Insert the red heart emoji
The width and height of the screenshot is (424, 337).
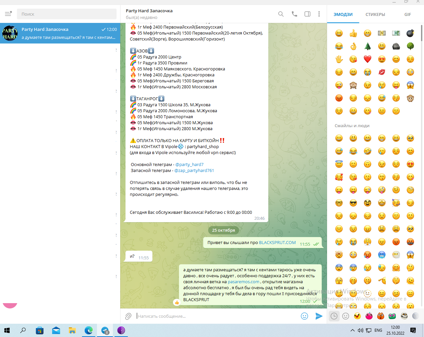coord(368,59)
